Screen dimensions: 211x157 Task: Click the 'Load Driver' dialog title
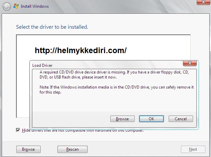(x=42, y=65)
